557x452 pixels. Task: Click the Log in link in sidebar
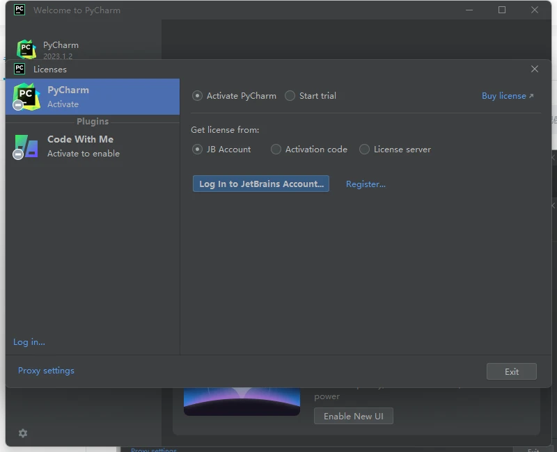[29, 342]
